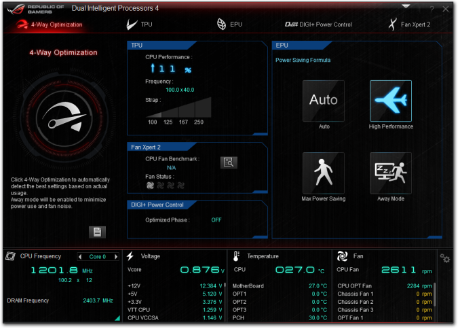The height and width of the screenshot is (329, 460).
Task: Click the ROG Republic of Gamers logo
Action: point(35,9)
